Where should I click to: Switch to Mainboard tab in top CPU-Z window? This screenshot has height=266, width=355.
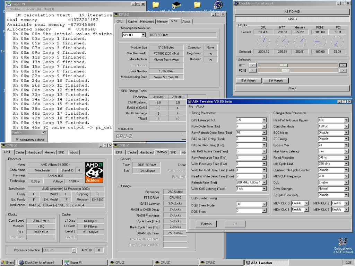pos(147,21)
